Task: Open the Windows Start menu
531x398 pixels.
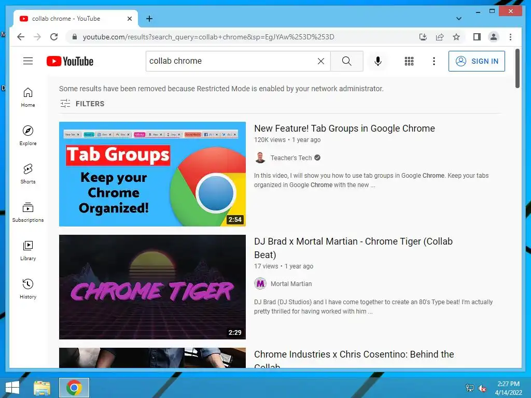Action: tap(12, 388)
